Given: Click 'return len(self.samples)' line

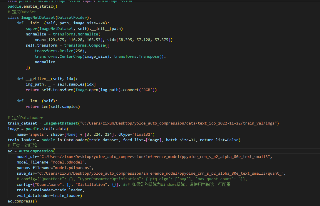Looking at the screenshot, I should point(53,106).
